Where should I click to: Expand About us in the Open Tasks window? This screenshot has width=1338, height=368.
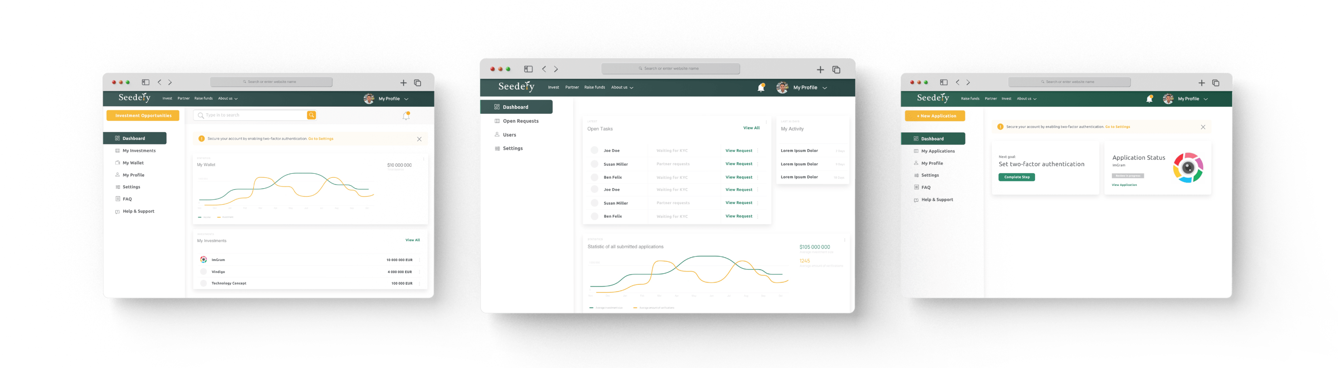[x=622, y=88]
